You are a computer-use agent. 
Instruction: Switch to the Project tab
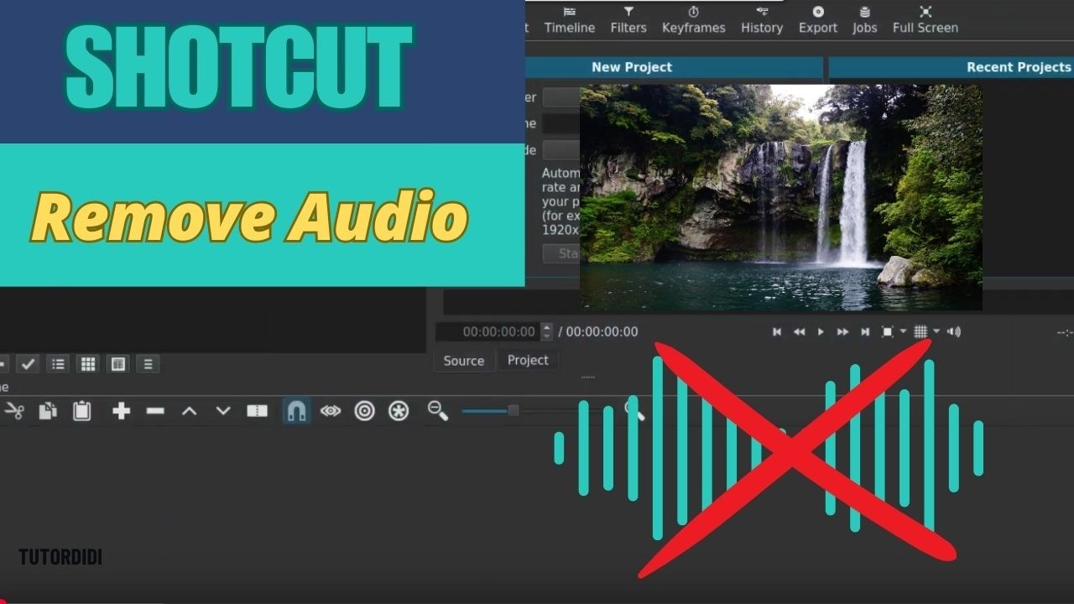point(528,360)
